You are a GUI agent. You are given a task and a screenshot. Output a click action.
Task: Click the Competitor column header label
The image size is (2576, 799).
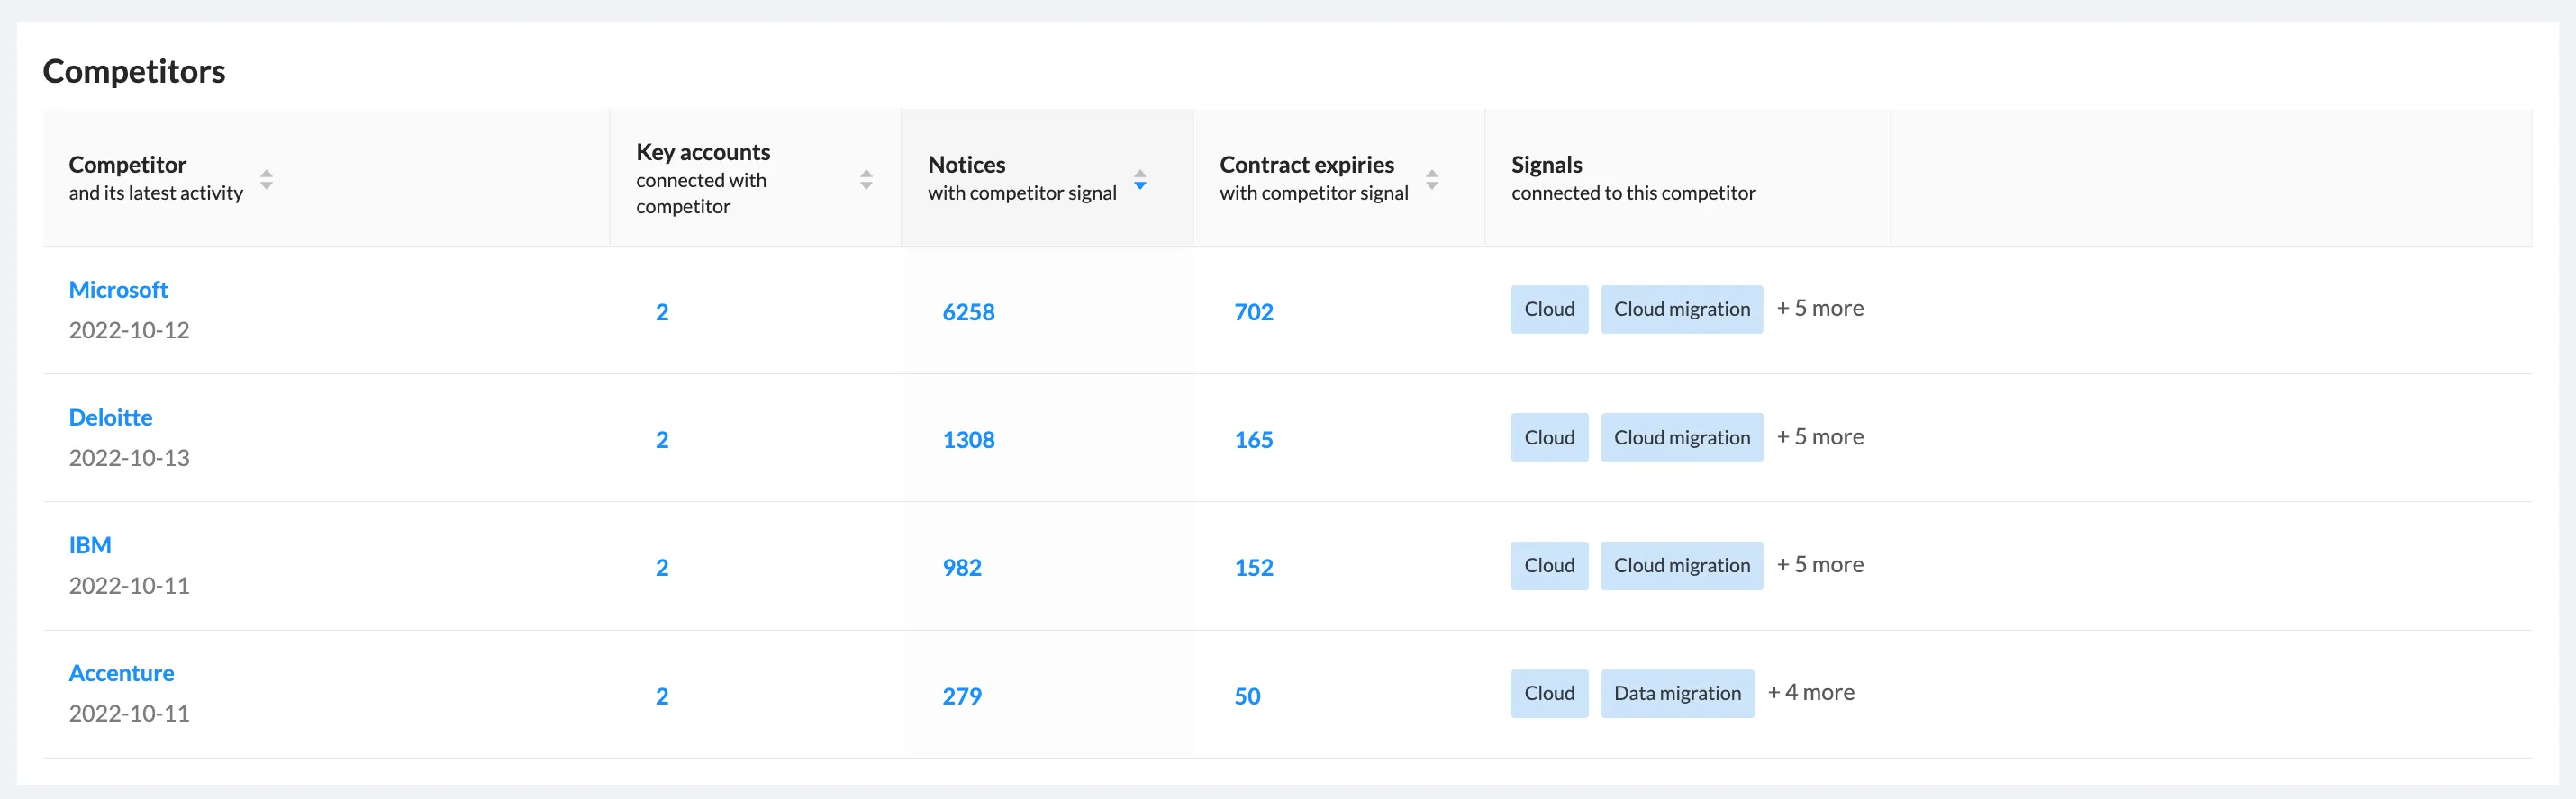tap(127, 165)
